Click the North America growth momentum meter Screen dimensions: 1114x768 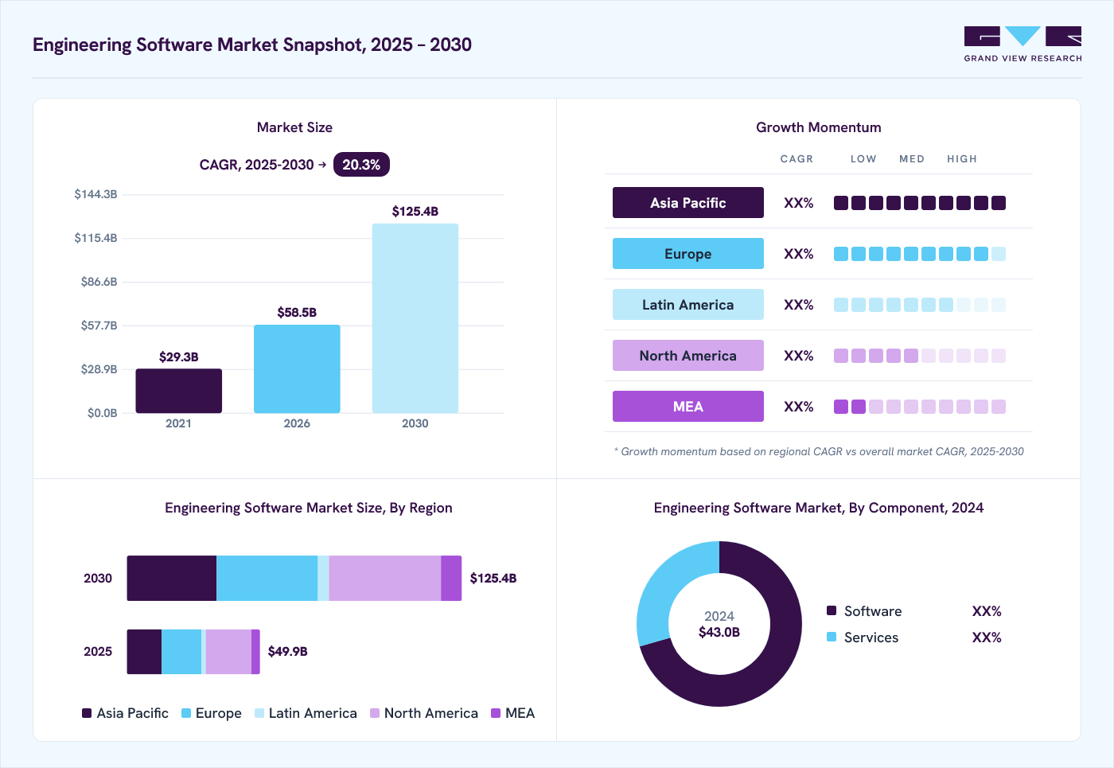920,356
